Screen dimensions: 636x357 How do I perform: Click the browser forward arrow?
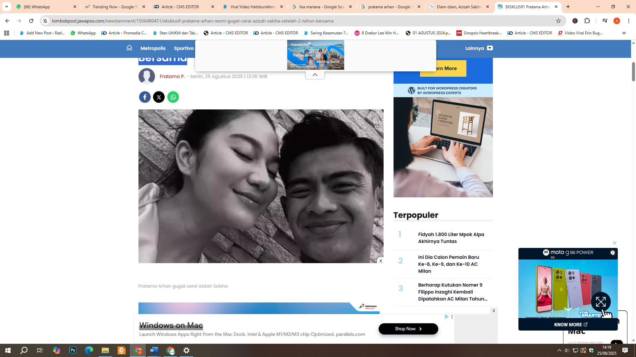pos(19,21)
